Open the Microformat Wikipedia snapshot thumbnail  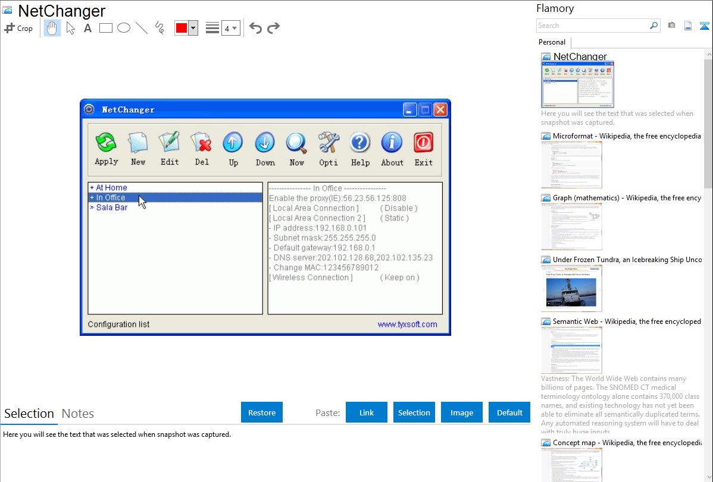pyautogui.click(x=571, y=165)
